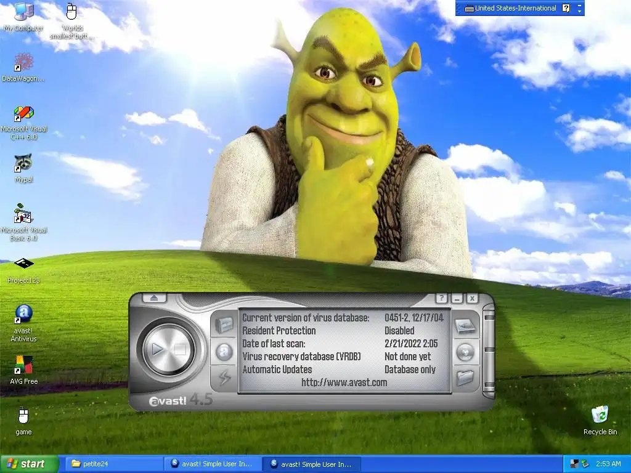Screen dimensions: 631x473
Task: Click the 'Database only' updates value
Action: pyautogui.click(x=410, y=370)
